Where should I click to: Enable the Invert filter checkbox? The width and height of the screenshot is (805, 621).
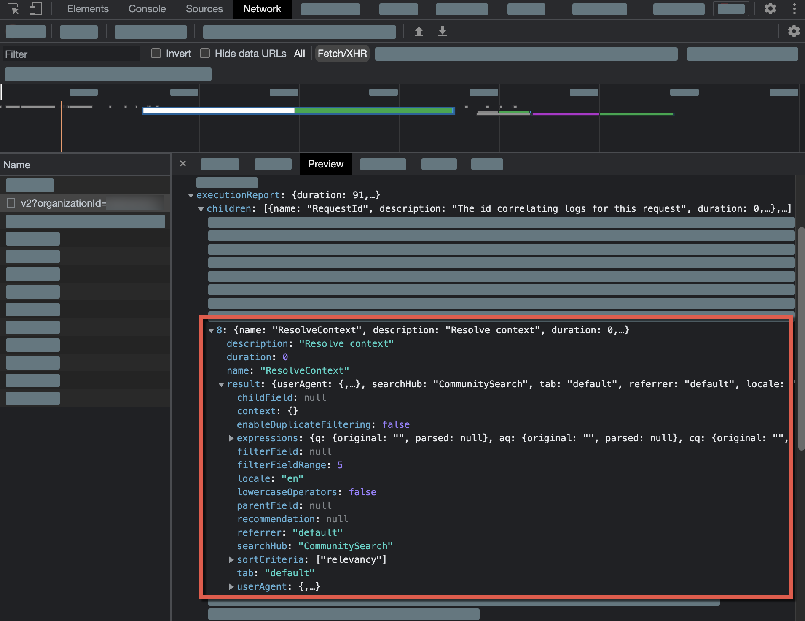click(x=156, y=53)
